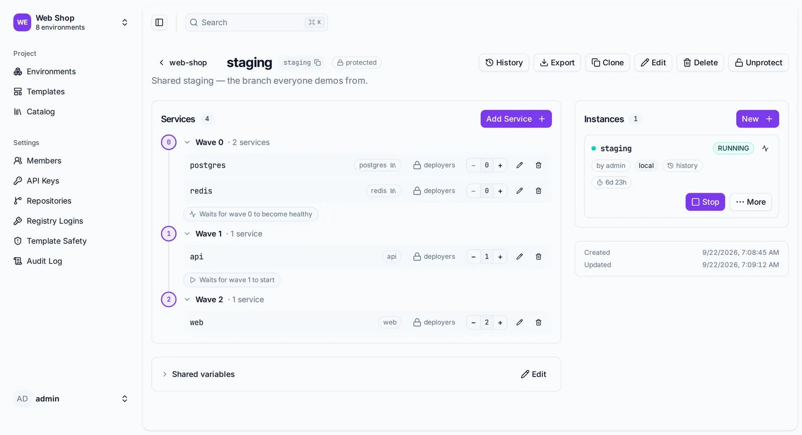Open Registry Logins settings
The height and width of the screenshot is (435, 802).
click(71, 221)
